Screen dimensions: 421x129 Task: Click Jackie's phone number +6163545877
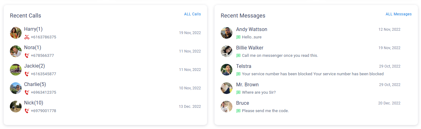43,74
